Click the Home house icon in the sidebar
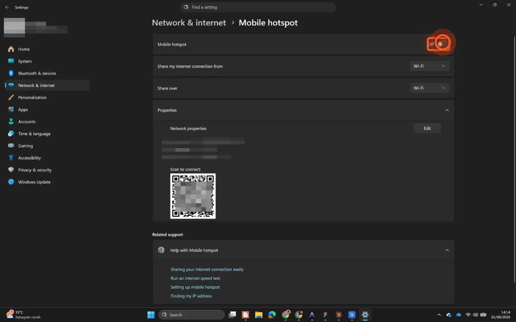Image resolution: width=516 pixels, height=322 pixels. (x=11, y=49)
